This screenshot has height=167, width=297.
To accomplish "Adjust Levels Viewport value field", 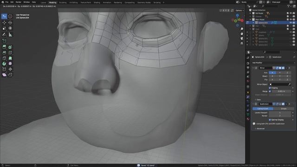I will tap(280, 113).
